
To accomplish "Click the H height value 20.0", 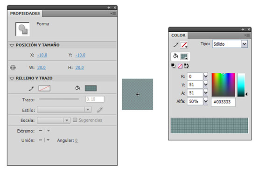I will (80, 68).
